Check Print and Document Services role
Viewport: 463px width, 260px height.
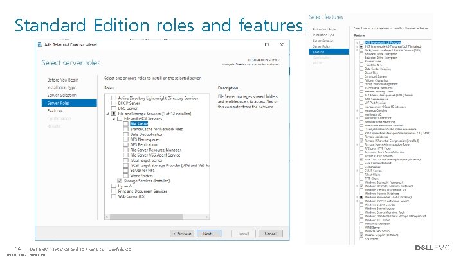pyautogui.click(x=113, y=191)
